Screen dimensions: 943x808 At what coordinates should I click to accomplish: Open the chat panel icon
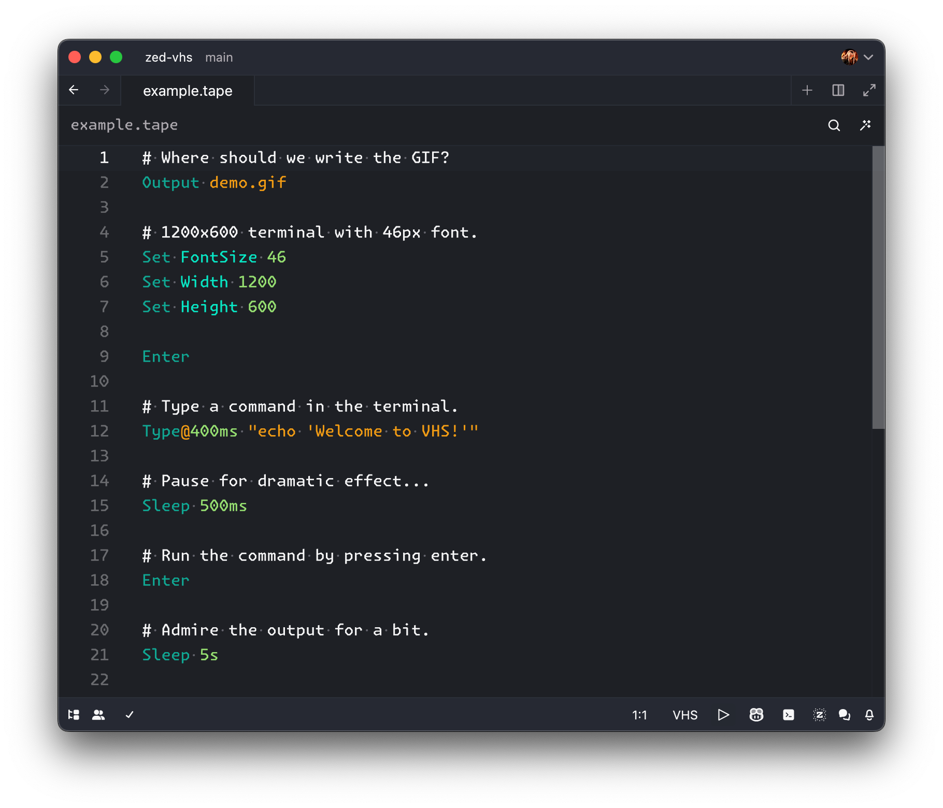tap(845, 715)
